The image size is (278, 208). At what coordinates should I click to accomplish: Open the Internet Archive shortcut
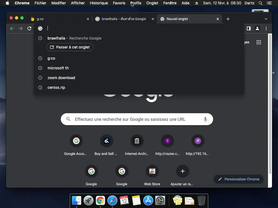[x=137, y=145]
